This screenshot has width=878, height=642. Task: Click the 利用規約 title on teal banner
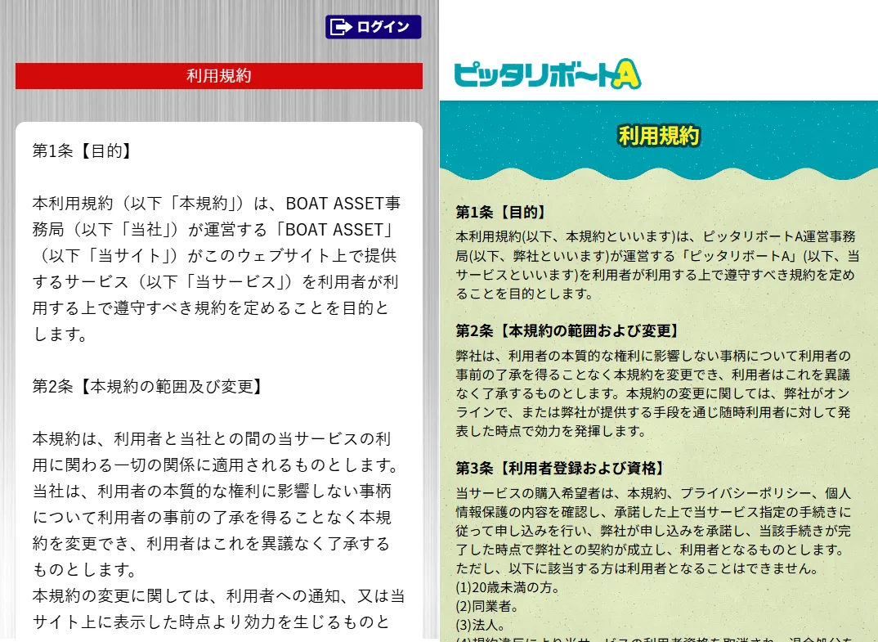pyautogui.click(x=658, y=136)
